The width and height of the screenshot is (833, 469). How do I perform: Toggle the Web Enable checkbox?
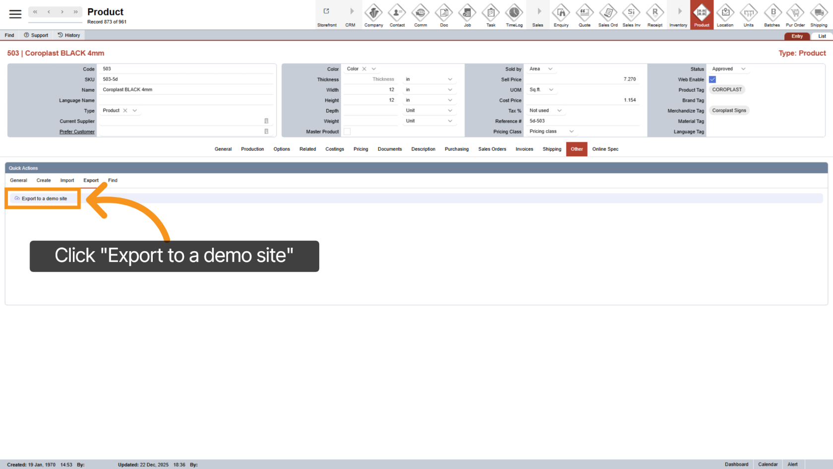pyautogui.click(x=713, y=79)
